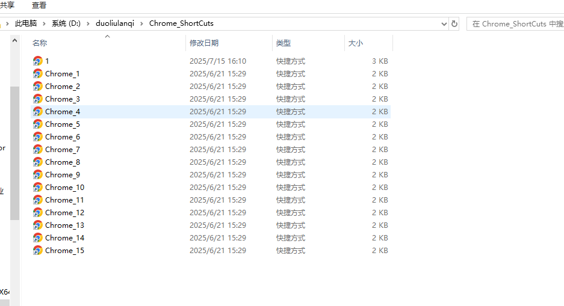This screenshot has width=564, height=306.
Task: Select the file name Chrome_1
Action: tap(63, 73)
